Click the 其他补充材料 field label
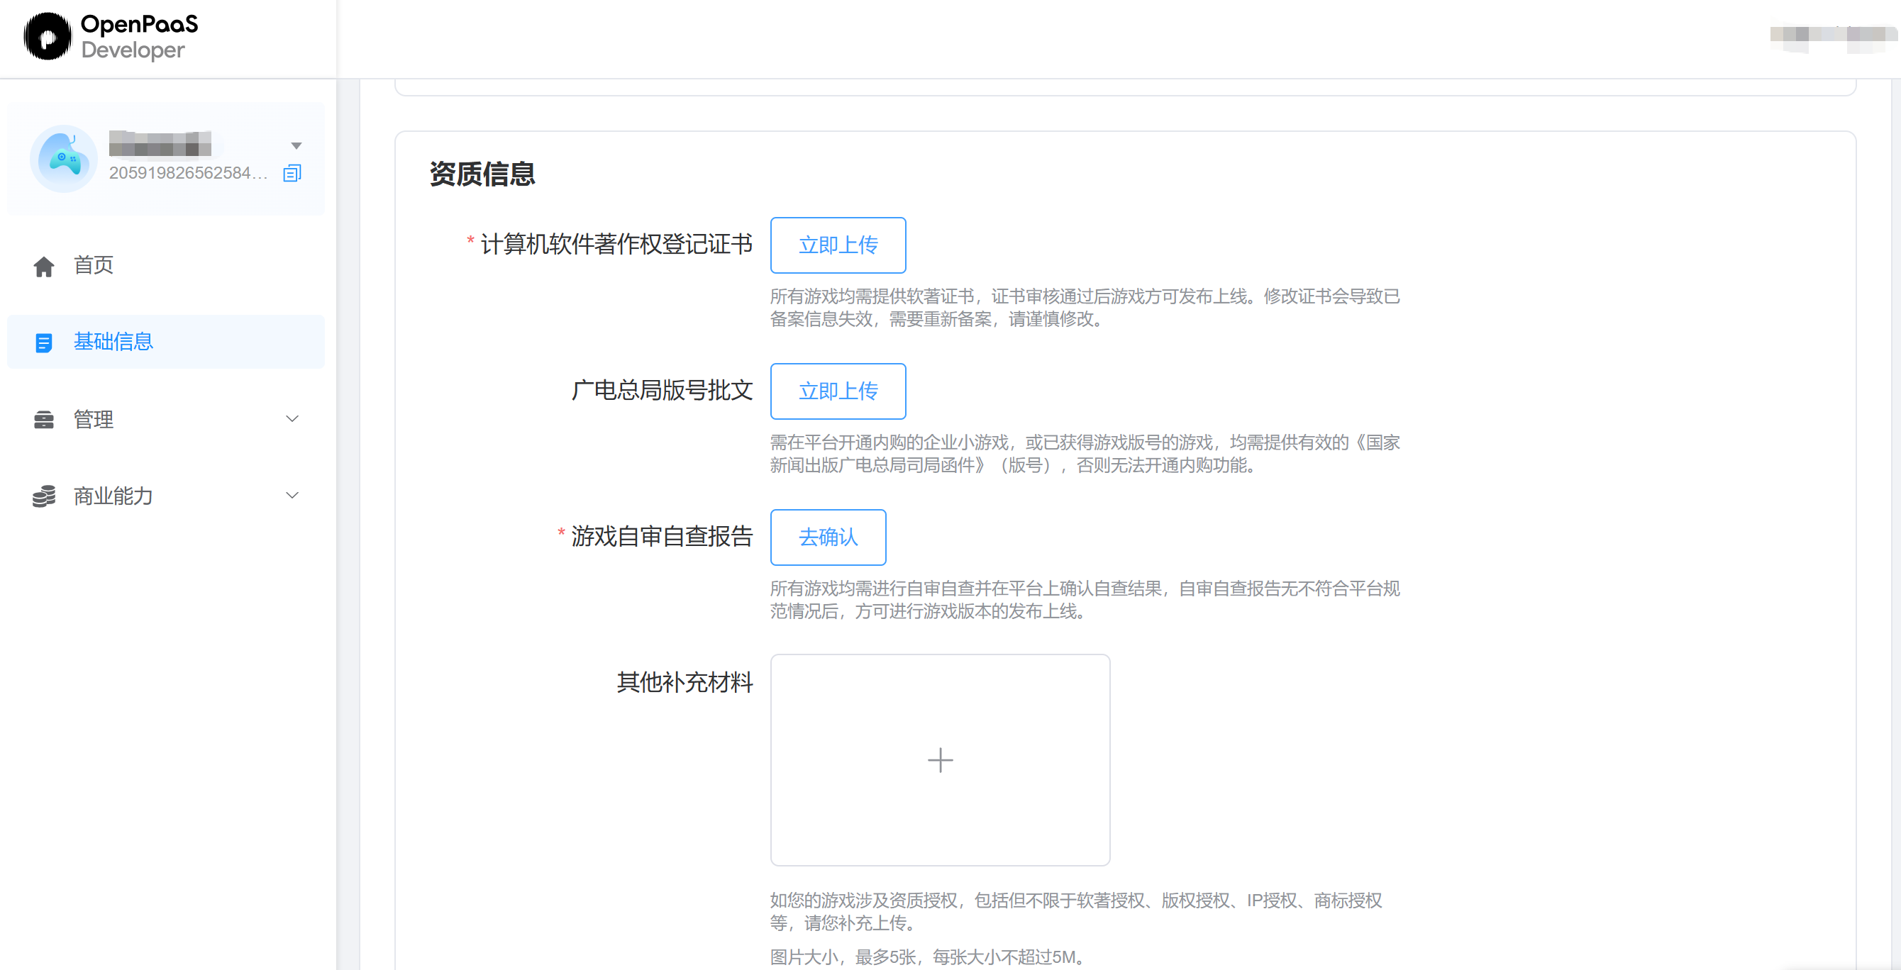The image size is (1901, 970). 684,682
